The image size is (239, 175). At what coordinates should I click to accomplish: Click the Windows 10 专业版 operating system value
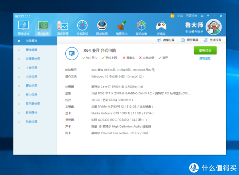[118, 76]
